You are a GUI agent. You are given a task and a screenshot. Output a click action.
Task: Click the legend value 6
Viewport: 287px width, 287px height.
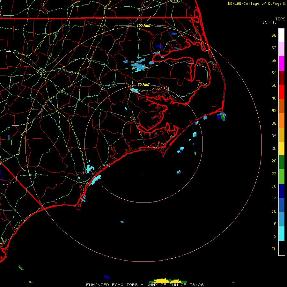point(275,224)
